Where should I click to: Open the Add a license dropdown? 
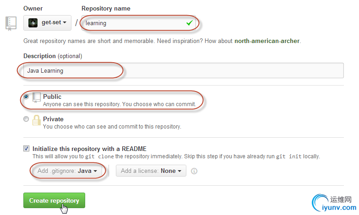tap(151, 171)
